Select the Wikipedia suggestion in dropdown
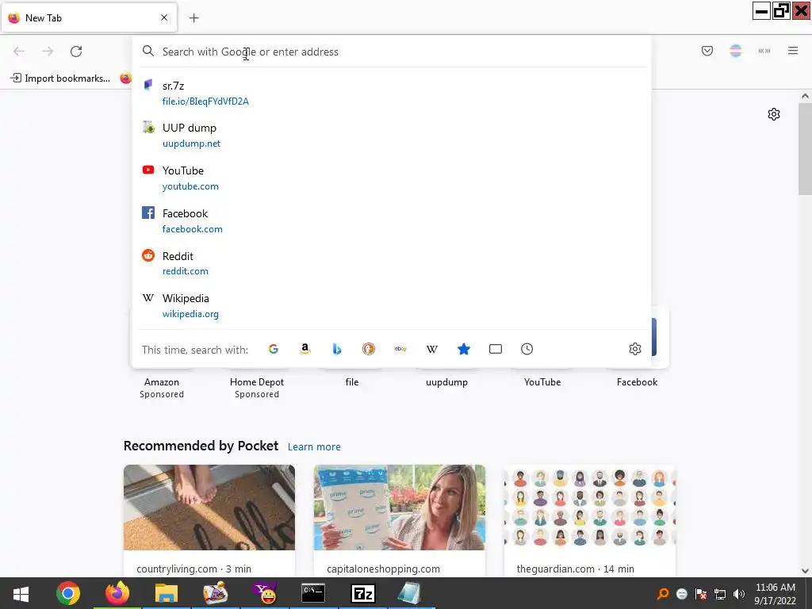Viewport: 812px width, 609px height. click(x=392, y=306)
